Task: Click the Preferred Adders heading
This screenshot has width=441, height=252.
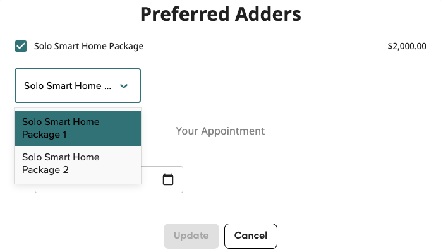Action: pyautogui.click(x=220, y=14)
